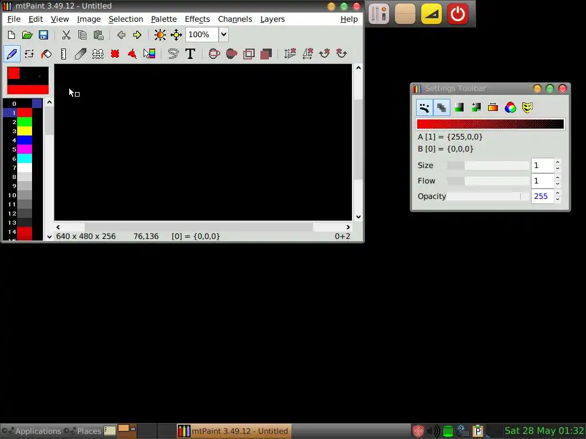Viewport: 586px width, 439px height.
Task: Select the Text tool
Action: click(x=190, y=54)
